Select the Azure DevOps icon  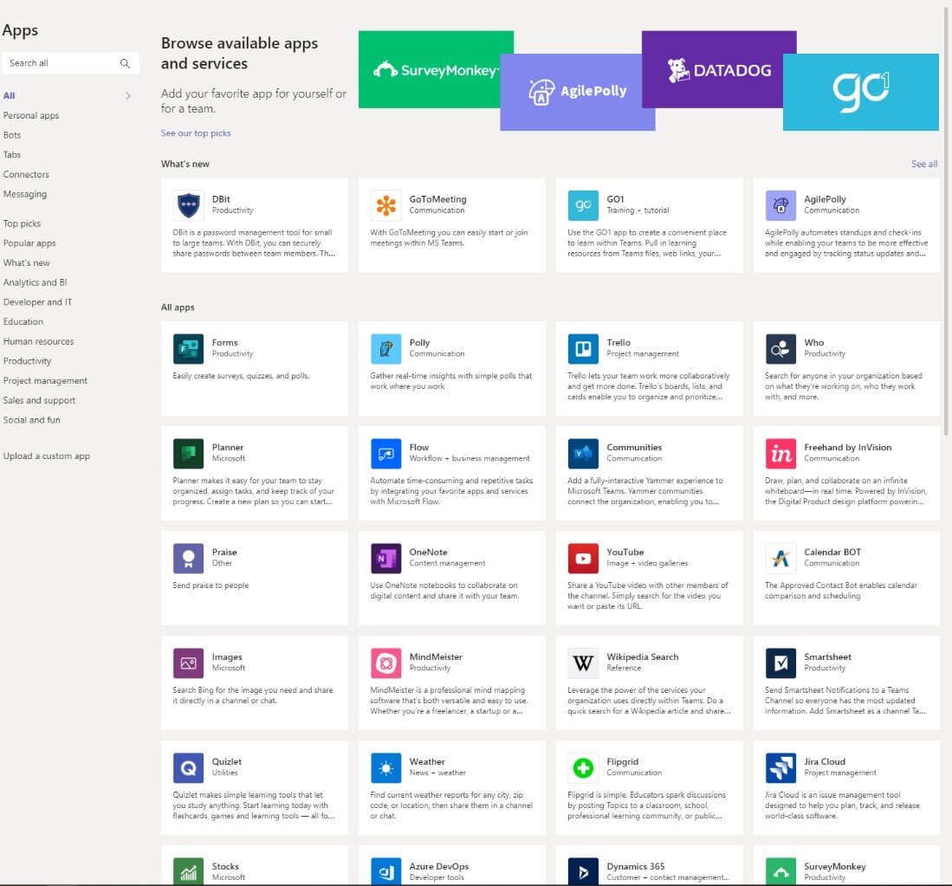pos(385,871)
